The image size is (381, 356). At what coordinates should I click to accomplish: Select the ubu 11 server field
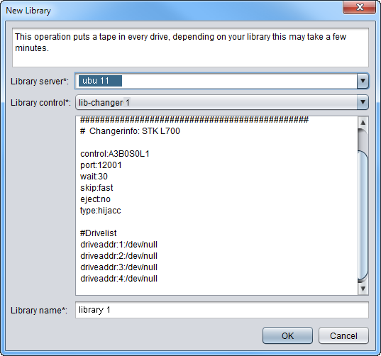(x=216, y=81)
